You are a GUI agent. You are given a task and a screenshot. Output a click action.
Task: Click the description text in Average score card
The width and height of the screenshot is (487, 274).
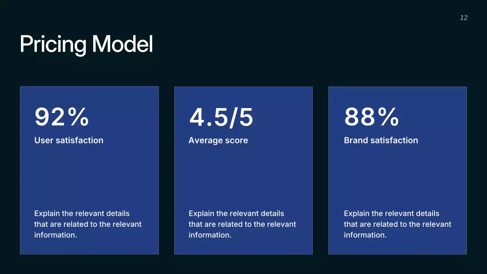pos(242,224)
